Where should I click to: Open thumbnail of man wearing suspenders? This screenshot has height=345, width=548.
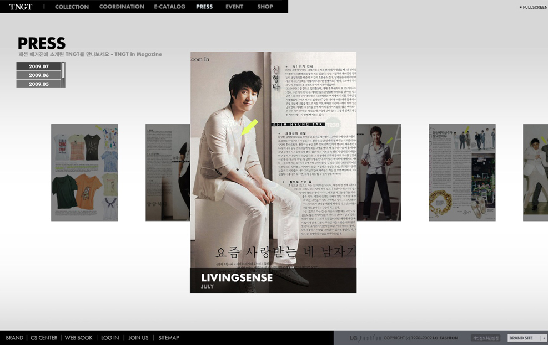tap(379, 172)
